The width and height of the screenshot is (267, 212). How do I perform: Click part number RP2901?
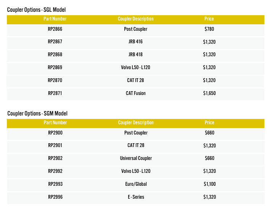55,146
